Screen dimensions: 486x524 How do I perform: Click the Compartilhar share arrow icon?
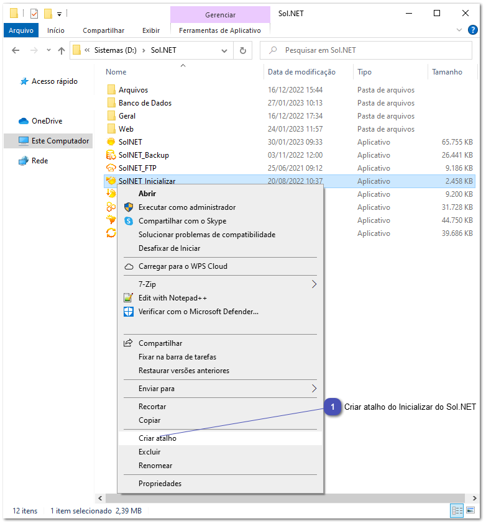pyautogui.click(x=128, y=343)
